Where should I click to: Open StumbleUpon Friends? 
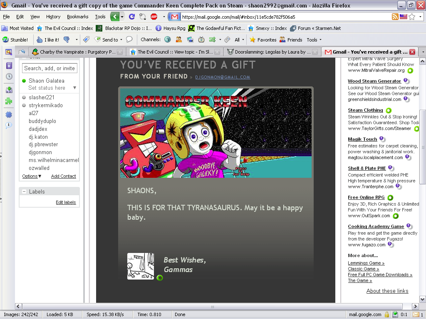pyautogui.click(x=291, y=39)
